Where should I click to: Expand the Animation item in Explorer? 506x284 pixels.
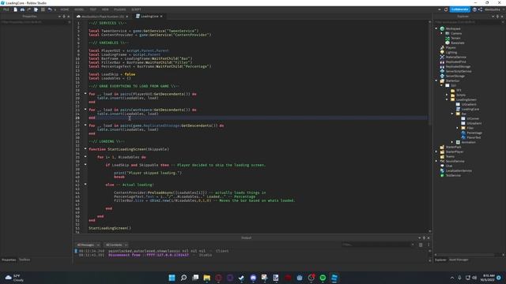tap(452, 142)
